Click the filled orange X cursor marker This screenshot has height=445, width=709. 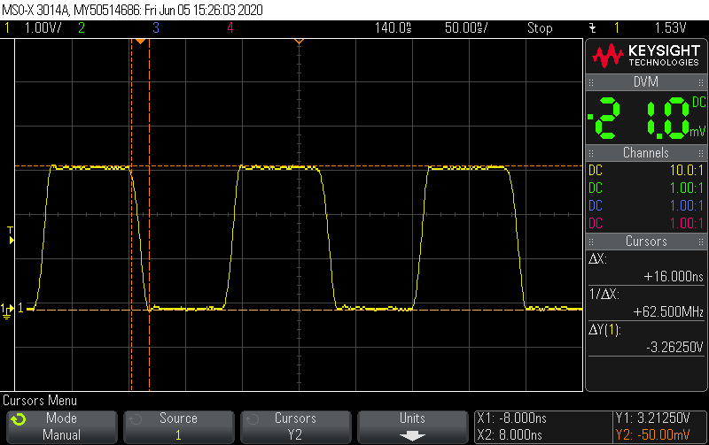(x=140, y=42)
